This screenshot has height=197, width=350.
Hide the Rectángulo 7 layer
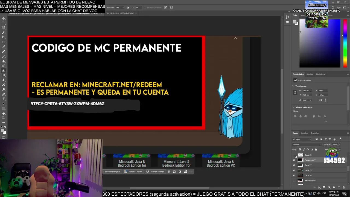pyautogui.click(x=294, y=160)
